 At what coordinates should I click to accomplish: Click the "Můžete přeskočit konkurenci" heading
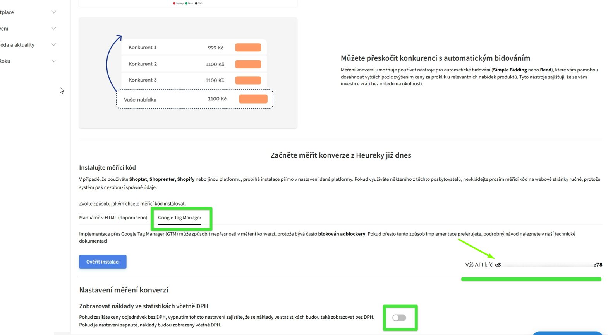[x=435, y=58]
